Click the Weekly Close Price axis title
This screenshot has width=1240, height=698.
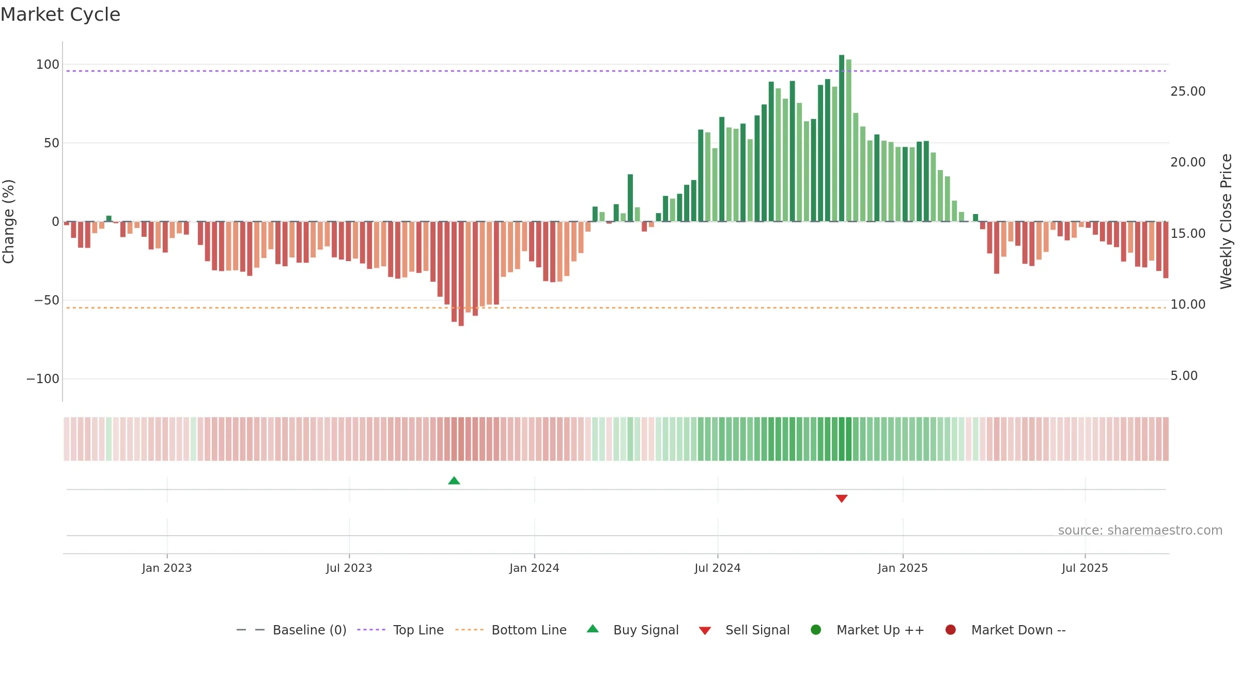1226,221
